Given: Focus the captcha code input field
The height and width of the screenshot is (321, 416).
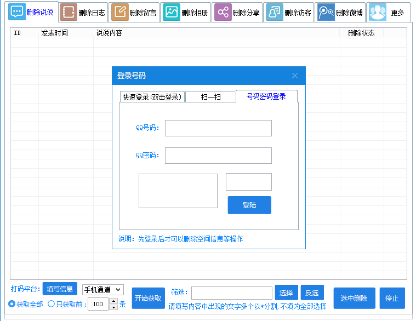Looking at the screenshot, I should tap(249, 182).
